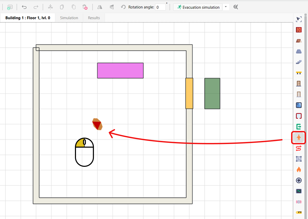Select the Roof tool

[x=299, y=40]
